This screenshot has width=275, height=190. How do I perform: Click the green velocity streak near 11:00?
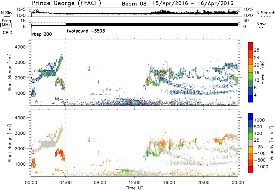click(x=124, y=170)
